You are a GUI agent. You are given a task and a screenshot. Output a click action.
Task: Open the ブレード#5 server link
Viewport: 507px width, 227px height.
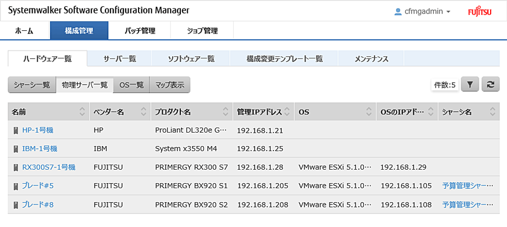(38, 186)
